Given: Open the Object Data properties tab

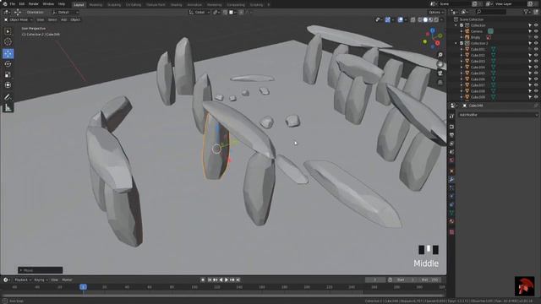Looking at the screenshot, I should click(451, 213).
